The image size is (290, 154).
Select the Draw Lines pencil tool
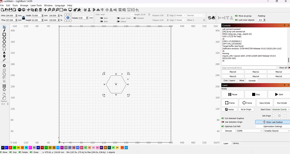pos(4,31)
